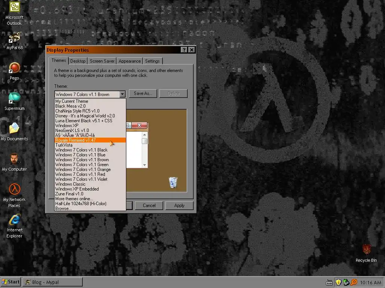385x288 pixels.
Task: Collapse the Theme dropdown via its arrow
Action: (122, 94)
